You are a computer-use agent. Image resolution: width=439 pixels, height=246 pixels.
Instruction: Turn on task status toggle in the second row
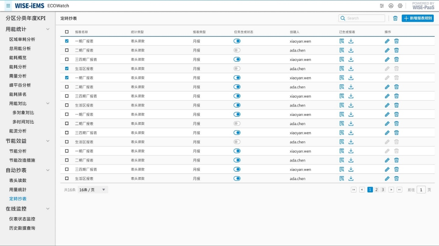click(x=237, y=50)
